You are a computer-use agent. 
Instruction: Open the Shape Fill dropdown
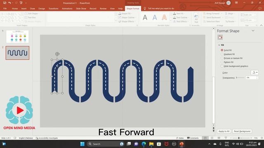[125, 14]
